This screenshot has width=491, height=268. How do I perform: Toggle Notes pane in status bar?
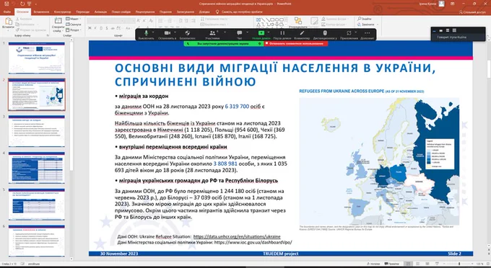373,264
